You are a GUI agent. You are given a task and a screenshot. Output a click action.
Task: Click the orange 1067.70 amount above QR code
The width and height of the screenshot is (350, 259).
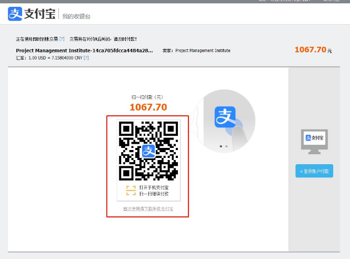[148, 107]
